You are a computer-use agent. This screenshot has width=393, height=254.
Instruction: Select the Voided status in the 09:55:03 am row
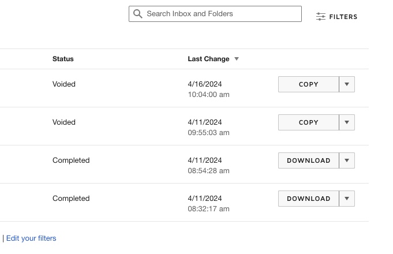click(64, 122)
